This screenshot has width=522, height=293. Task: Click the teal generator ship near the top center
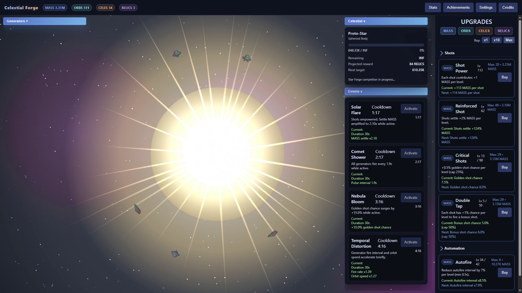247,58
